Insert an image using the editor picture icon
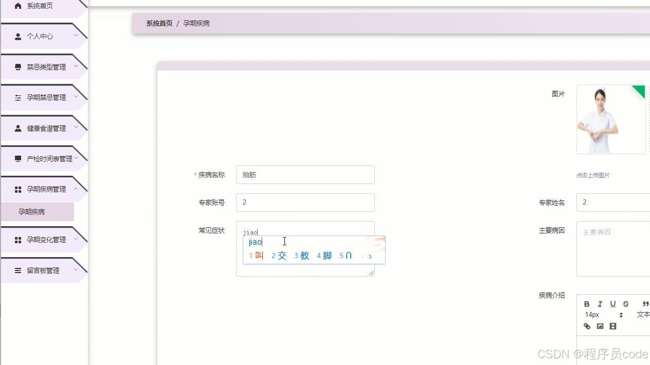Viewport: 650px width, 365px height. (x=600, y=326)
